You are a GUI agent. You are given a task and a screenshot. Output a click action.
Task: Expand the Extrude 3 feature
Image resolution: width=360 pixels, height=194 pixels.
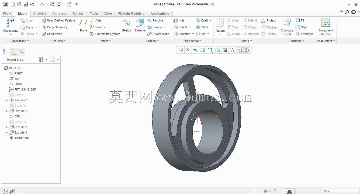7,132
